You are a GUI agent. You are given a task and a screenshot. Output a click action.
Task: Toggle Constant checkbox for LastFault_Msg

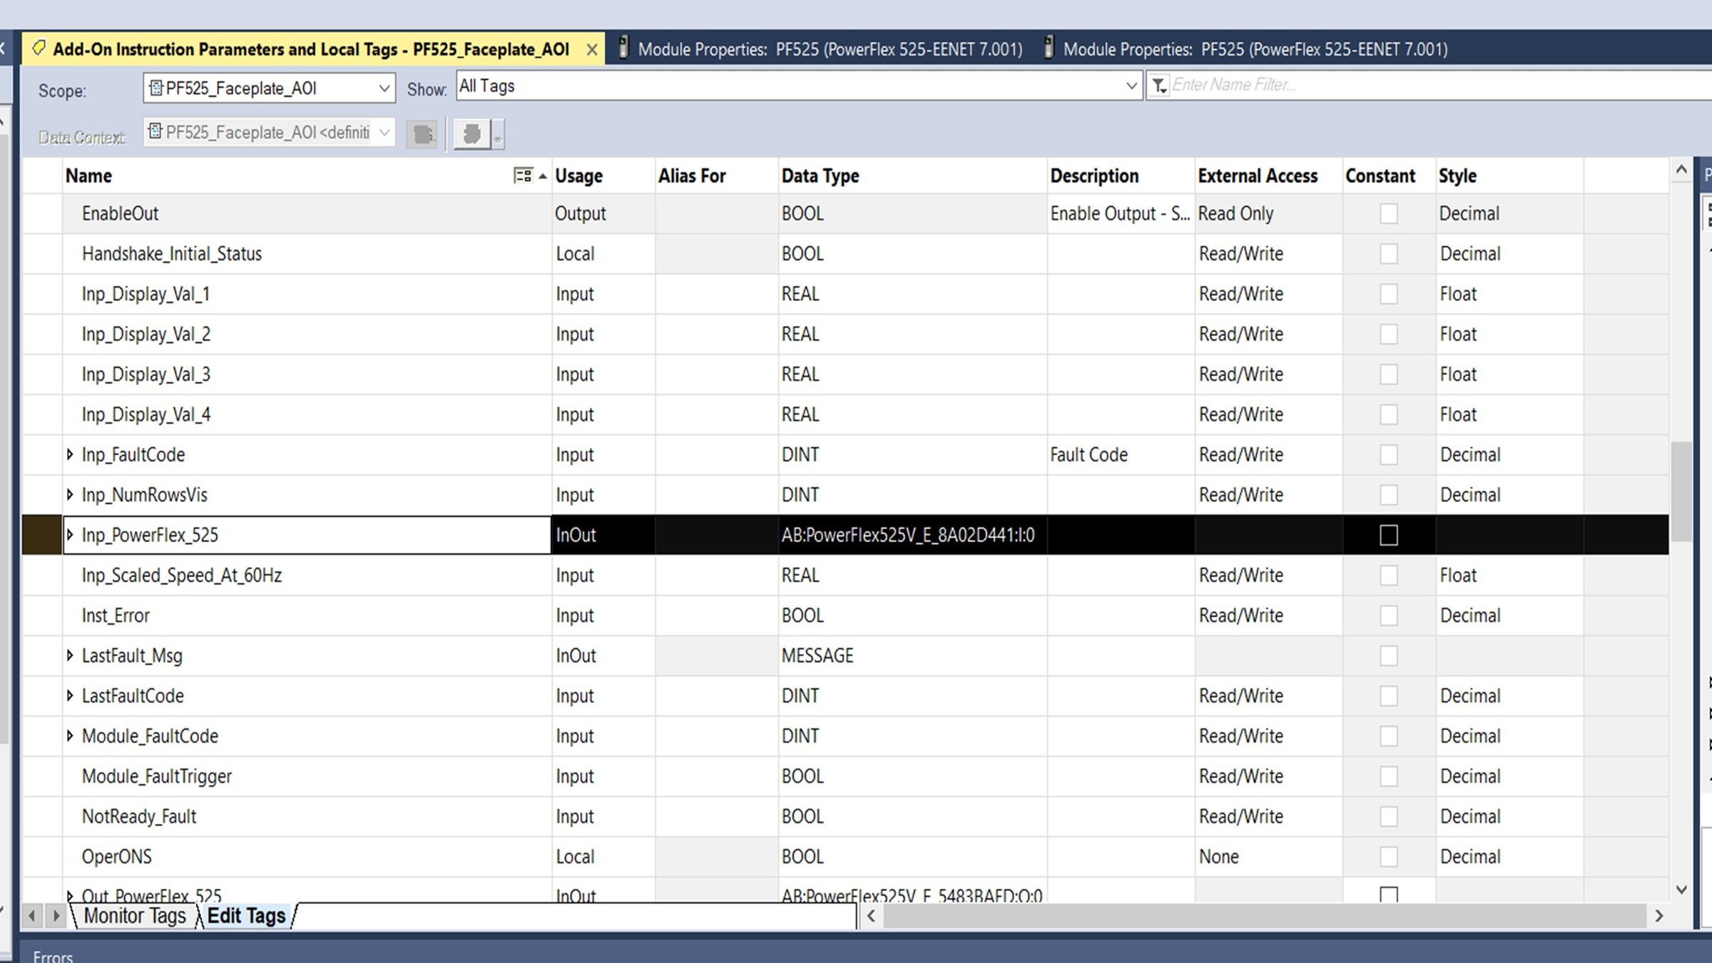click(1388, 656)
